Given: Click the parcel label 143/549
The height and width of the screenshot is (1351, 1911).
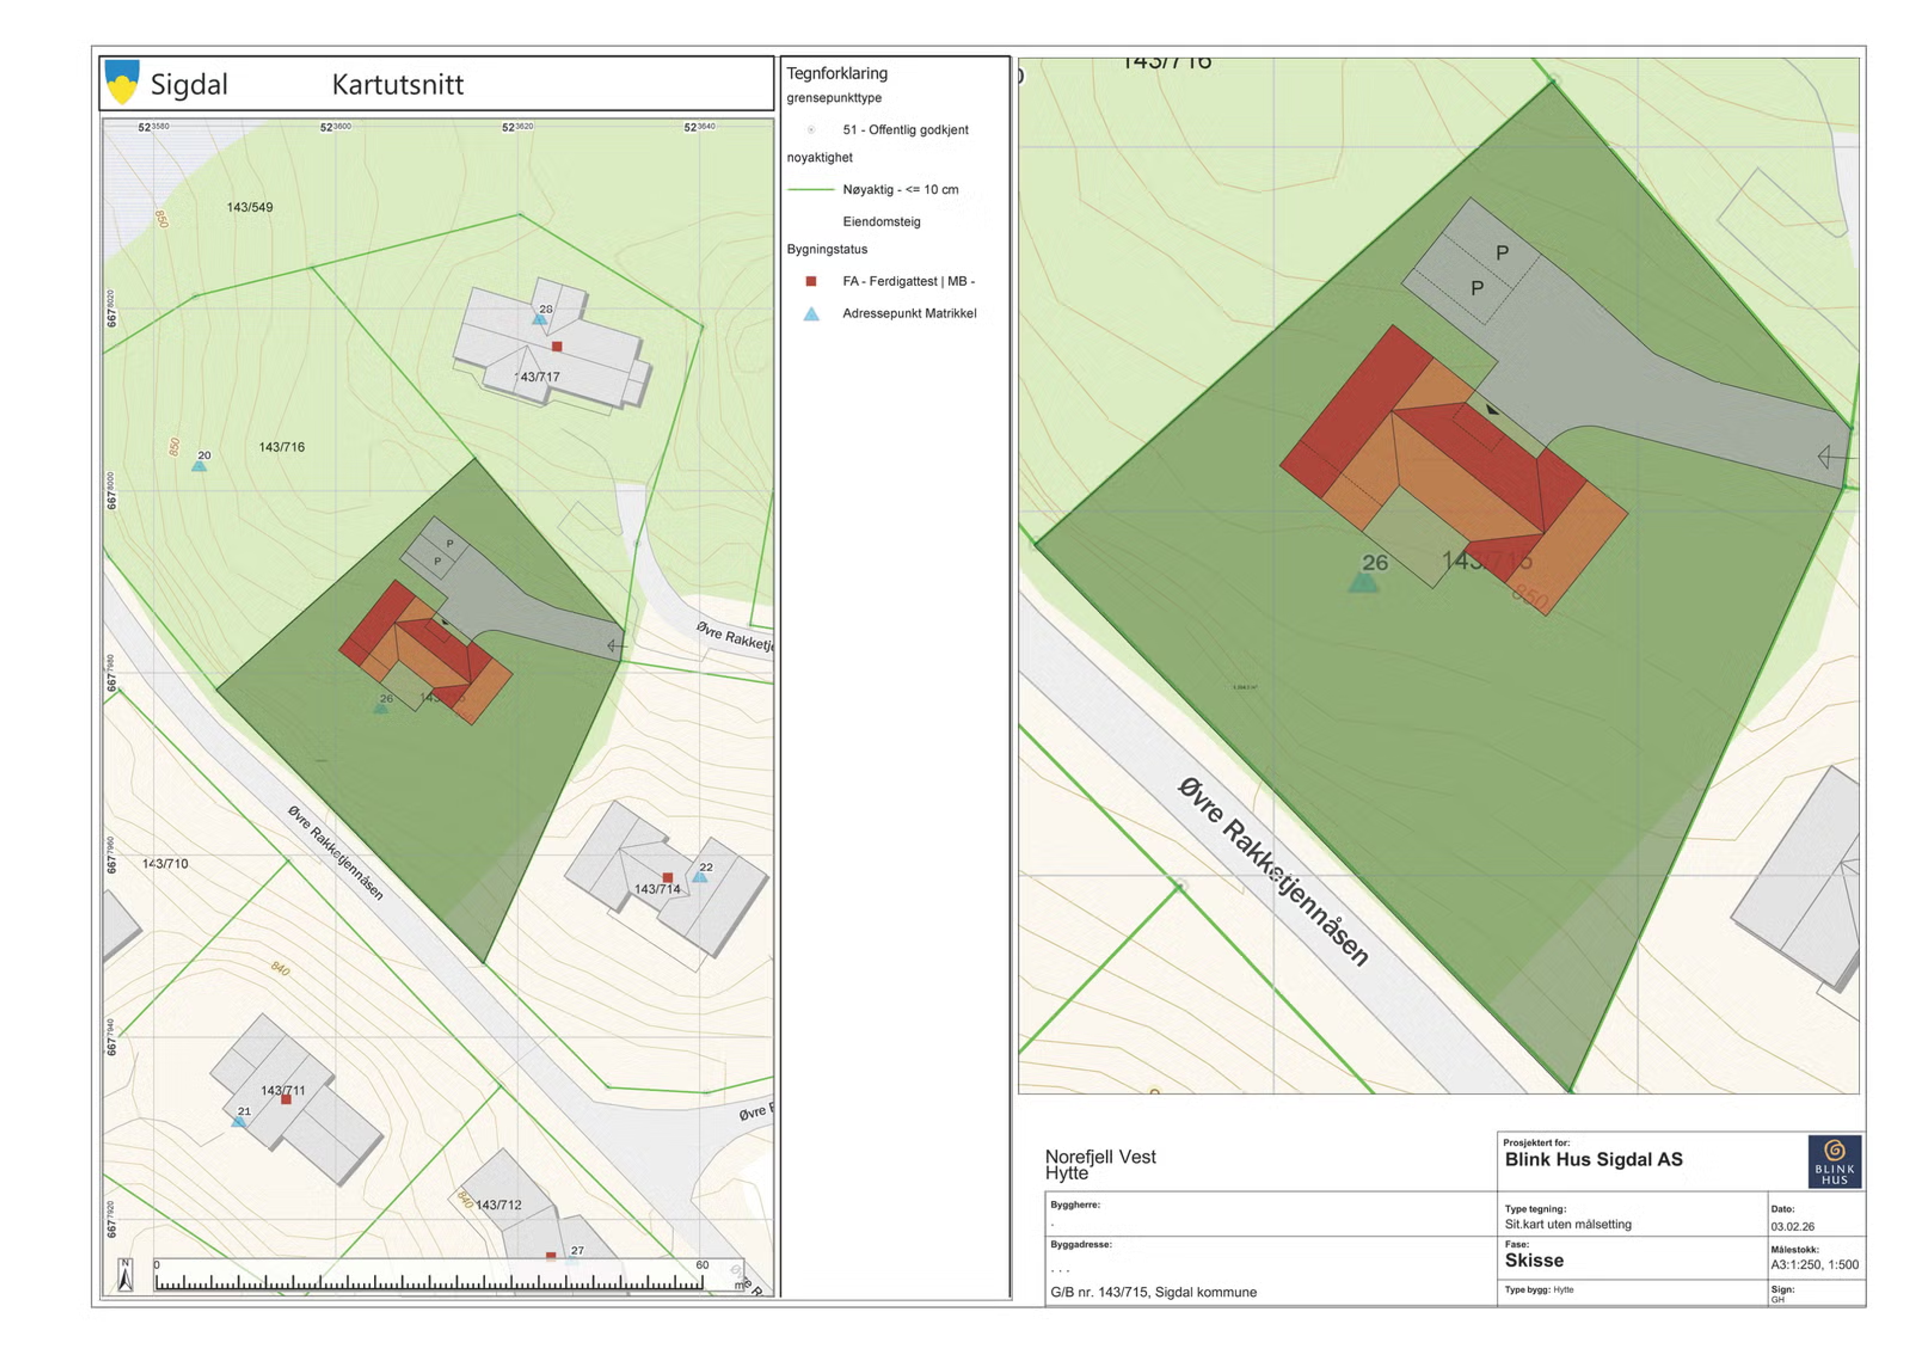Looking at the screenshot, I should 250,207.
